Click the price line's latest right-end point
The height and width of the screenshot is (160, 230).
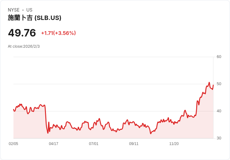213,85
